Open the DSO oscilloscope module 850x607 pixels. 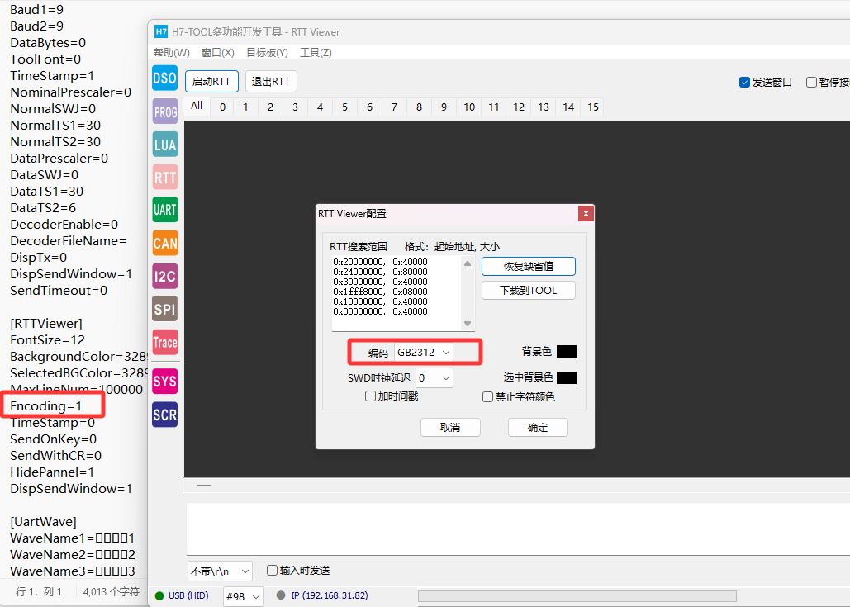pos(165,78)
